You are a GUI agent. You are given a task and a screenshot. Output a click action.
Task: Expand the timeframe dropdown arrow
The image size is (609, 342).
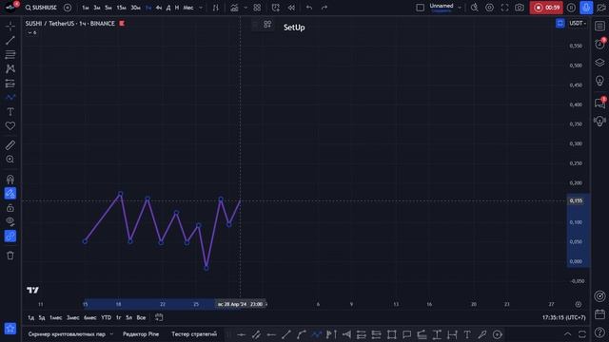[x=201, y=8]
